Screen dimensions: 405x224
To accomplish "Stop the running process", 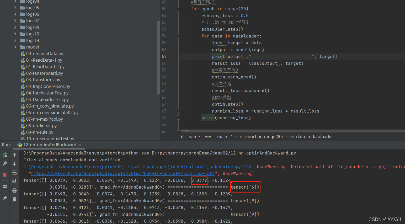I will (x=5, y=175).
